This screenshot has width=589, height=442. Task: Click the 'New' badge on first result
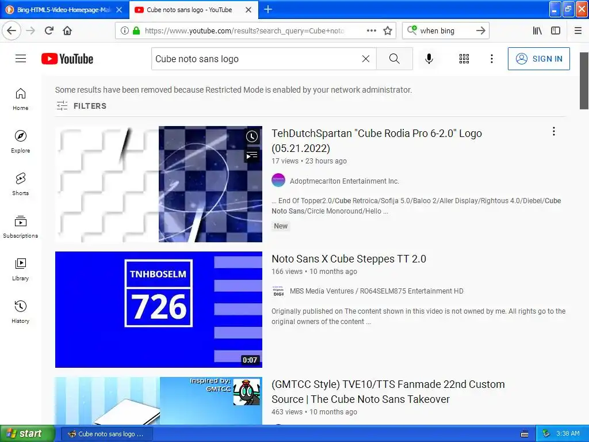click(281, 226)
